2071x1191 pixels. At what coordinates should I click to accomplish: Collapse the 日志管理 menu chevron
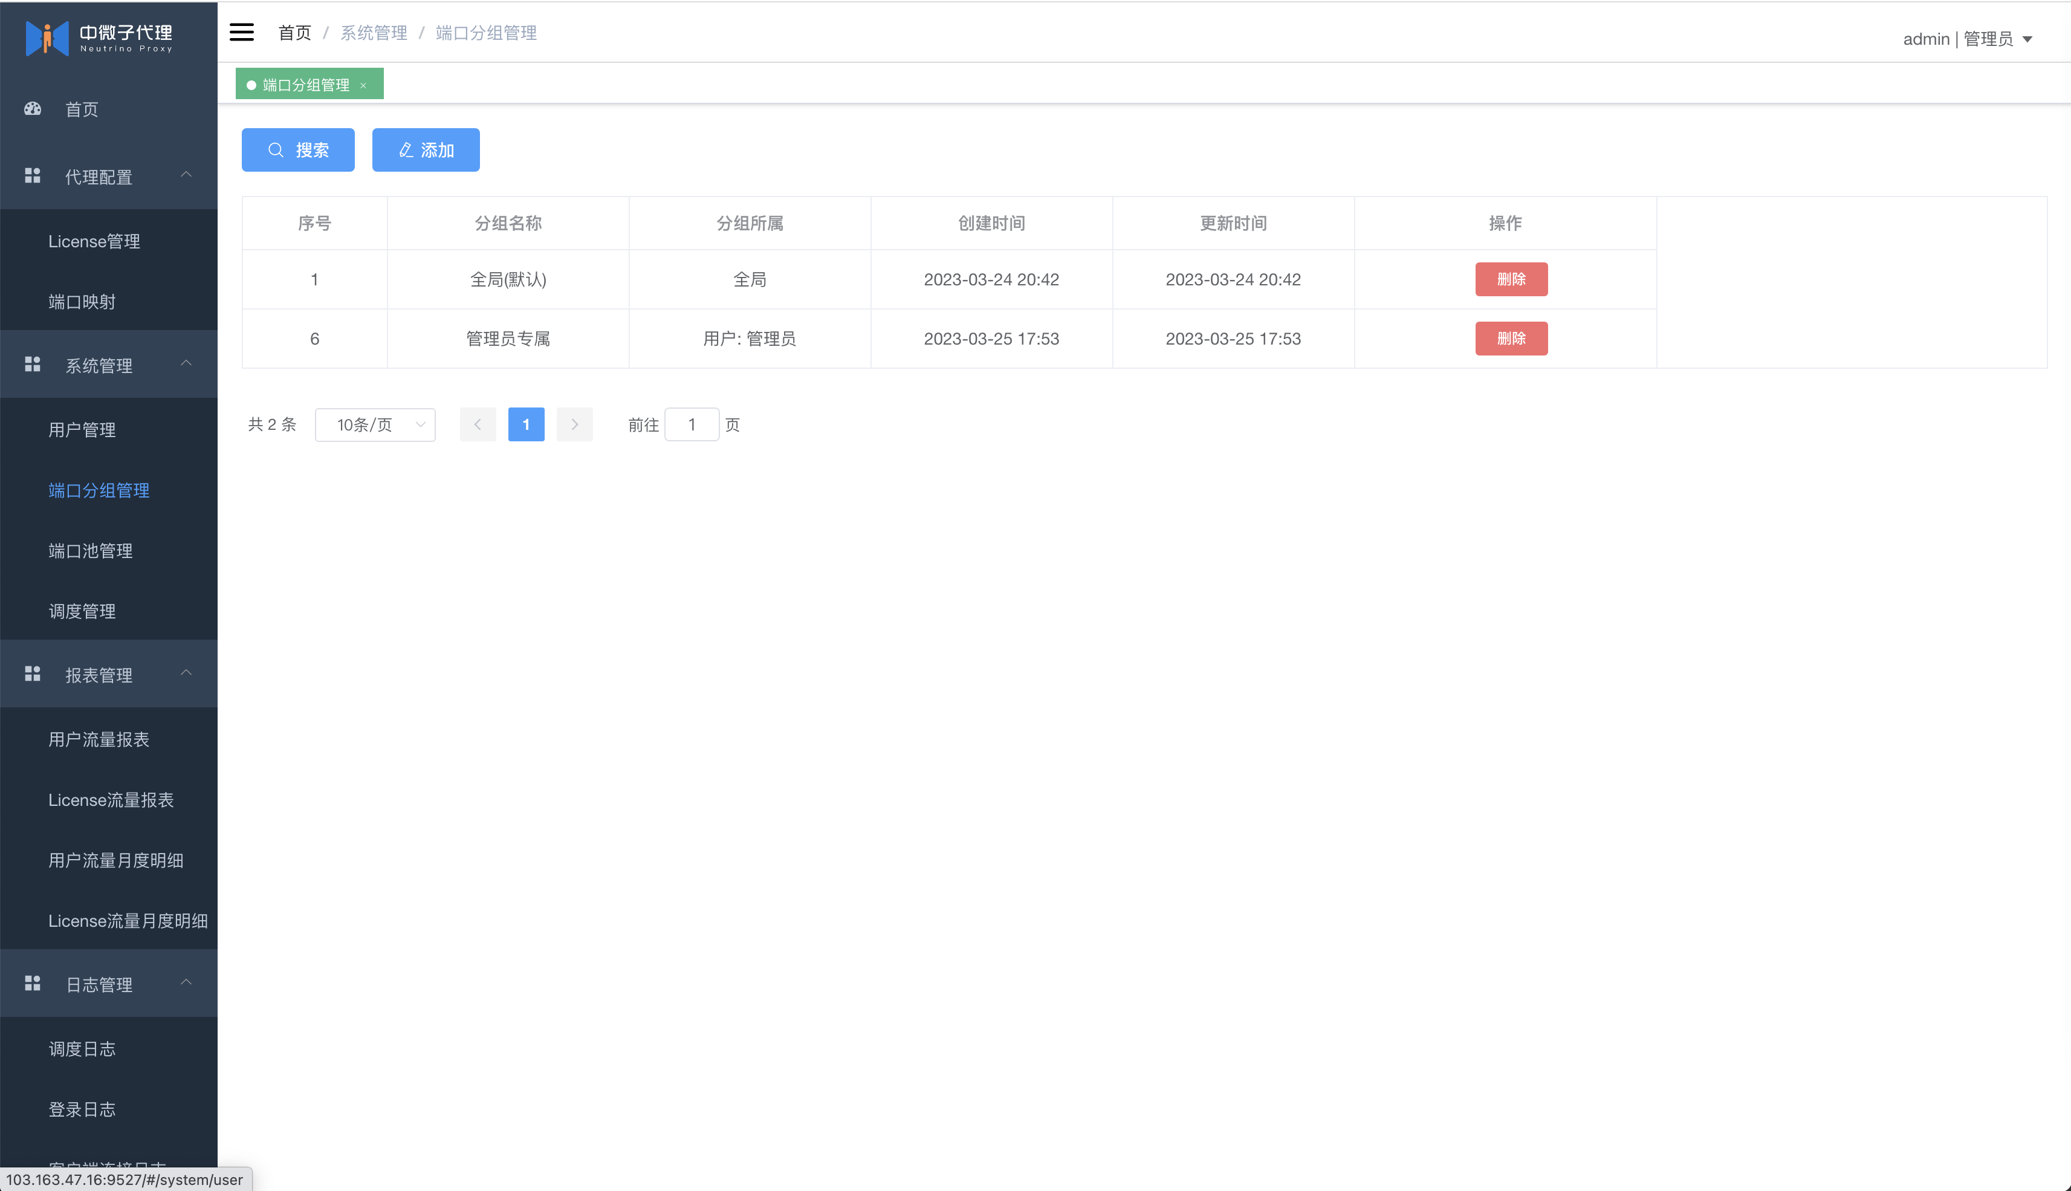click(187, 982)
